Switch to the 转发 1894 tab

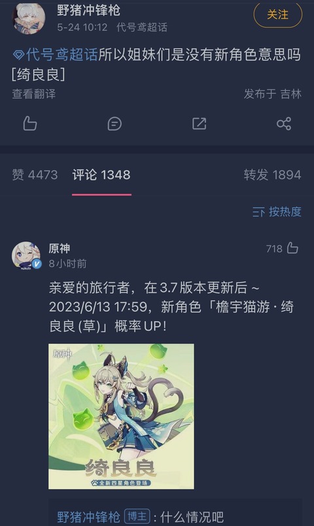(x=272, y=175)
